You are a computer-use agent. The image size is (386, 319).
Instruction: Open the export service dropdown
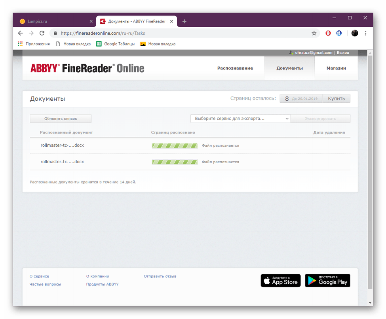click(240, 118)
